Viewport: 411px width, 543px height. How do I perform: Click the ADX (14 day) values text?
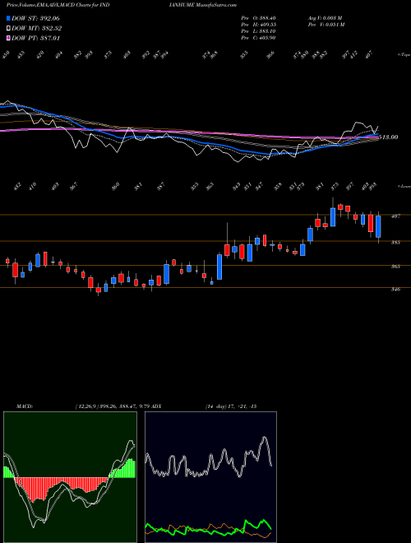[x=231, y=406]
